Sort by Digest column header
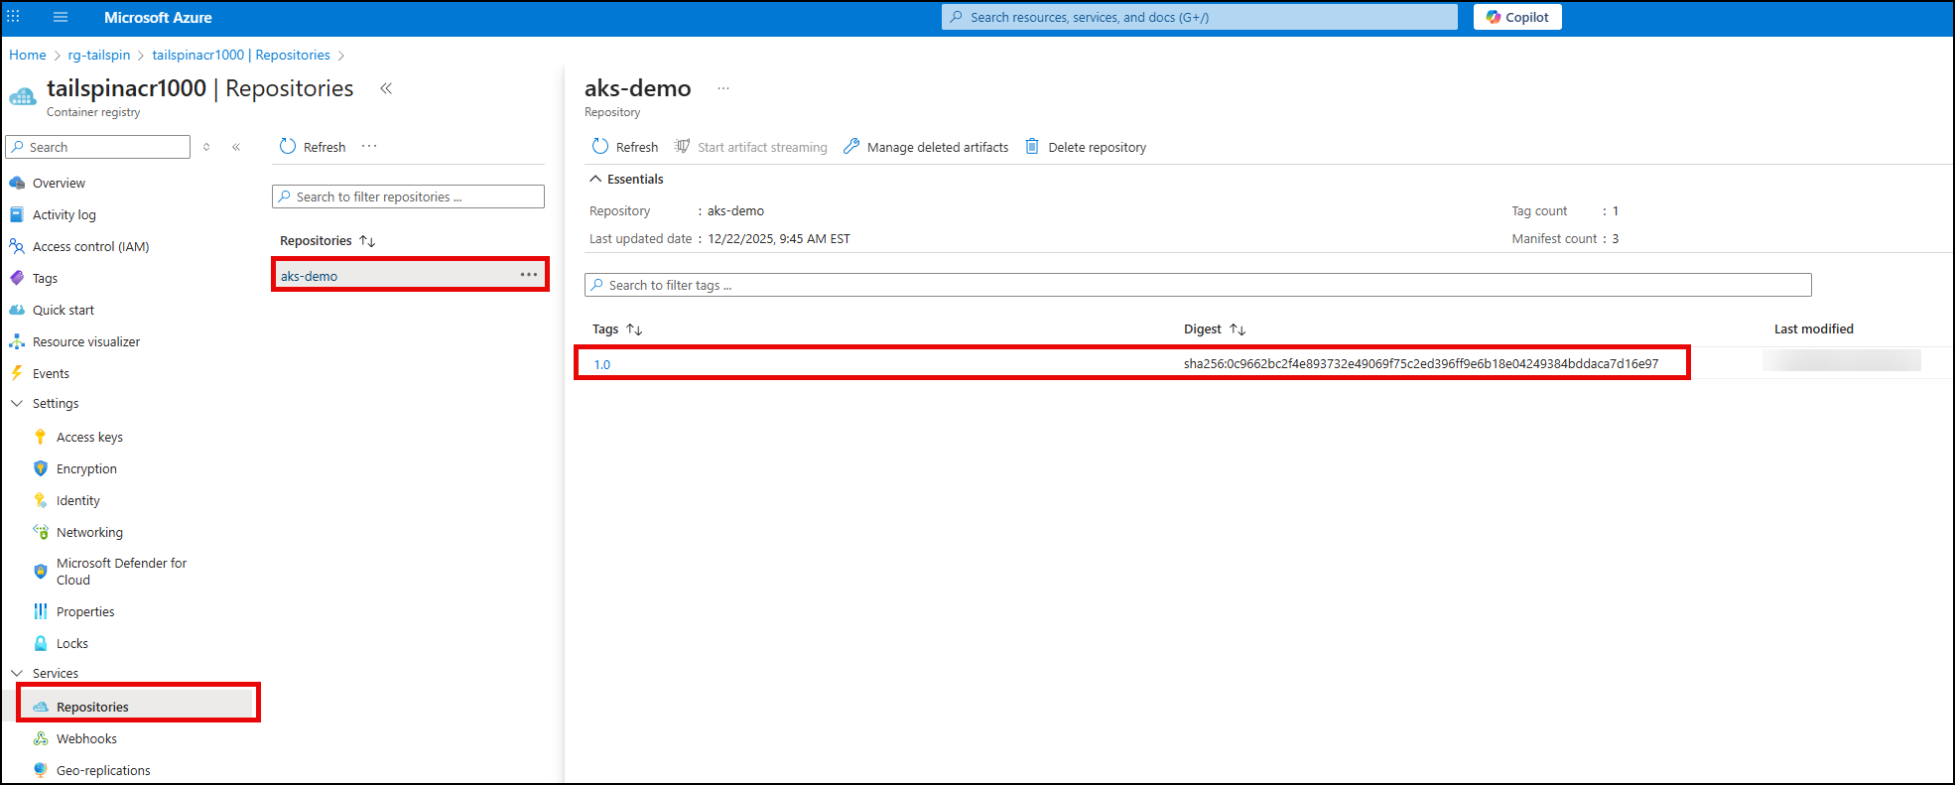Screen dimensions: 1955x785 (x=1214, y=329)
